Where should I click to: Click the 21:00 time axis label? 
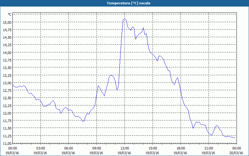(209, 149)
